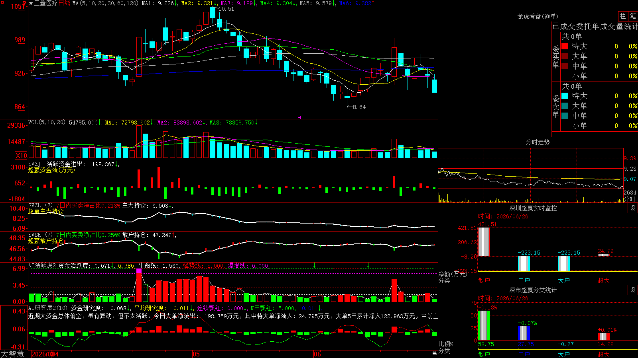This screenshot has height=358, width=638.
Task: Click the dark red 大单 buy-order swatch
Action: tap(565, 56)
